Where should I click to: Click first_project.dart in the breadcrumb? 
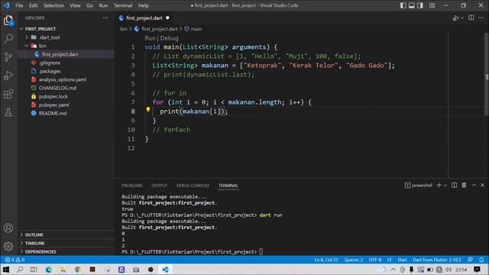[160, 29]
